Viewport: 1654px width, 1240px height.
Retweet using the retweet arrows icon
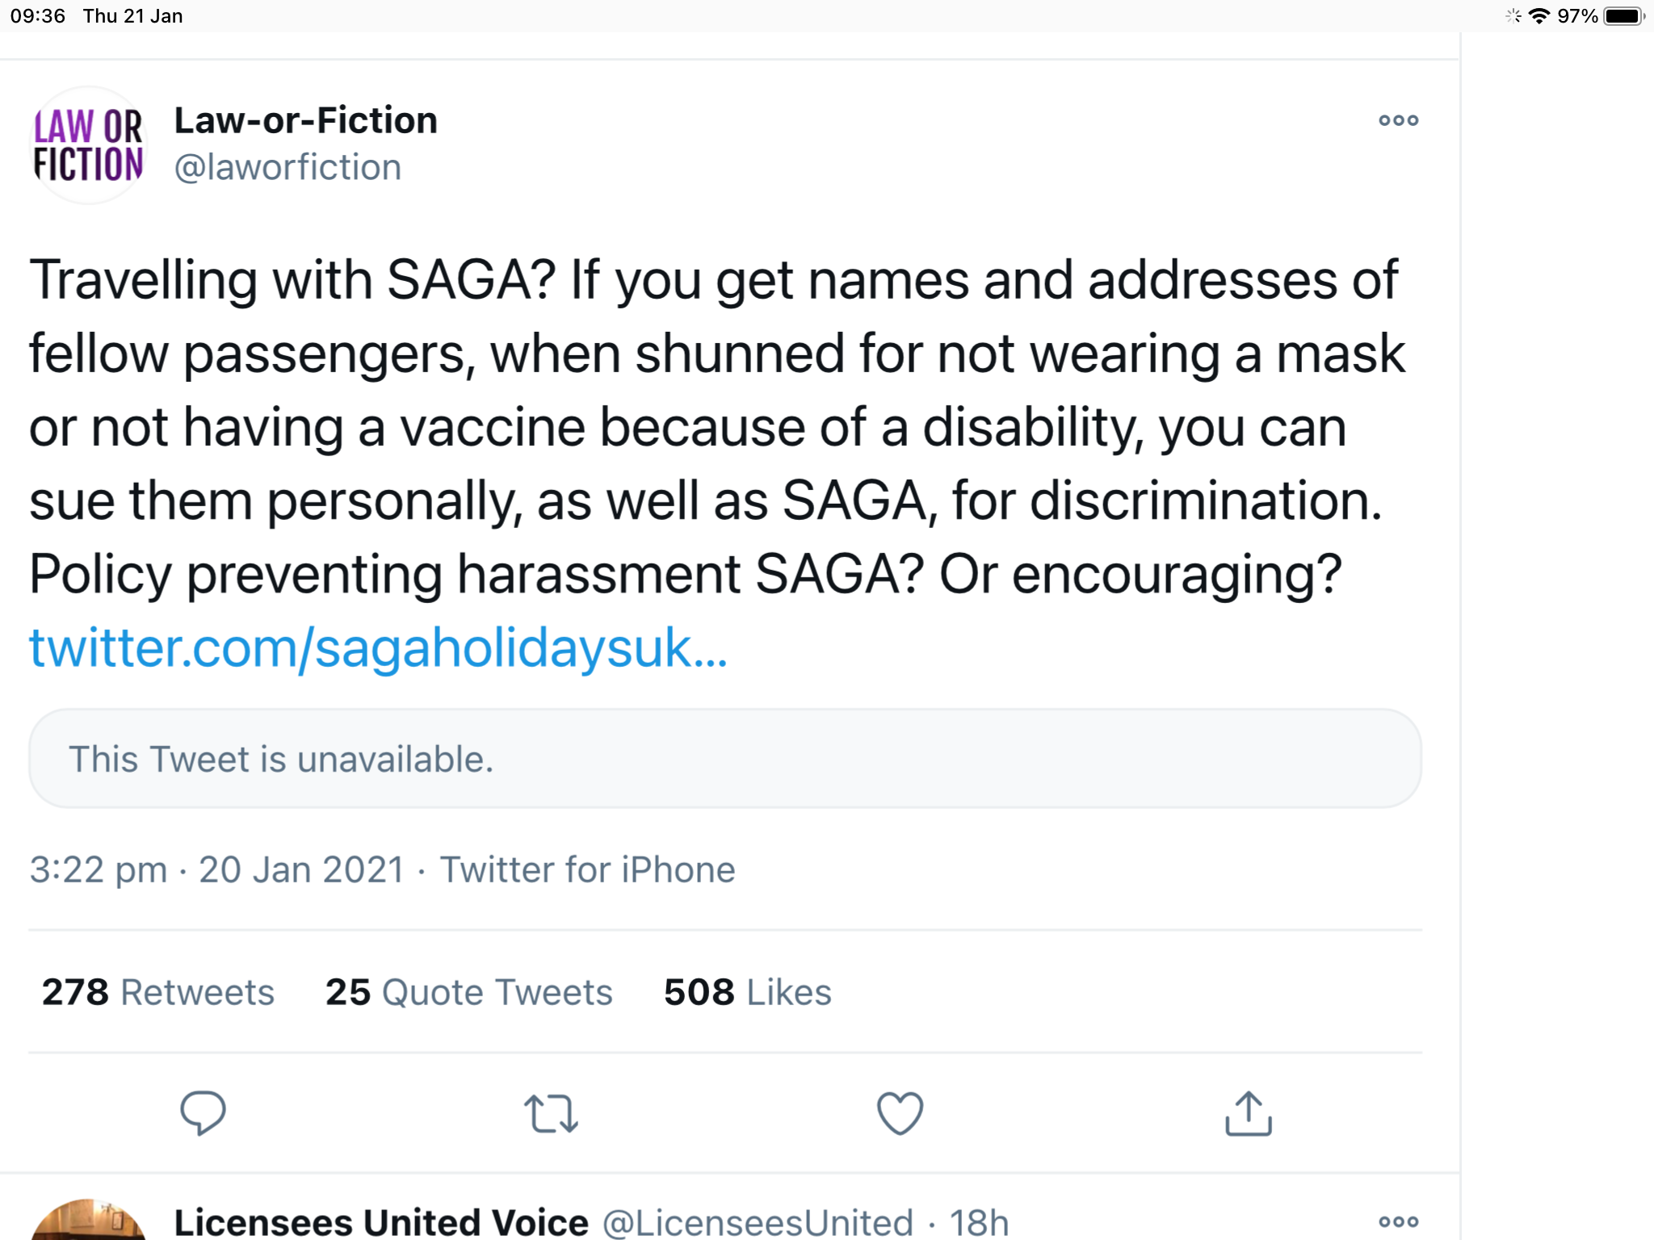click(x=551, y=1113)
